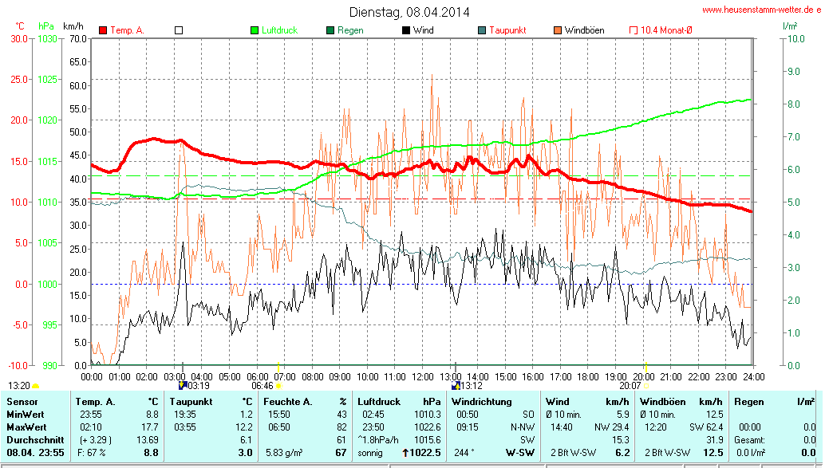This screenshot has height=468, width=825.
Task: Click the Dienstag, 08.04.2014 chart title
Action: [410, 12]
